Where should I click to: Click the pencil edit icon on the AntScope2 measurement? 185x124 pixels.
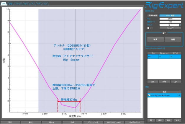179,96
